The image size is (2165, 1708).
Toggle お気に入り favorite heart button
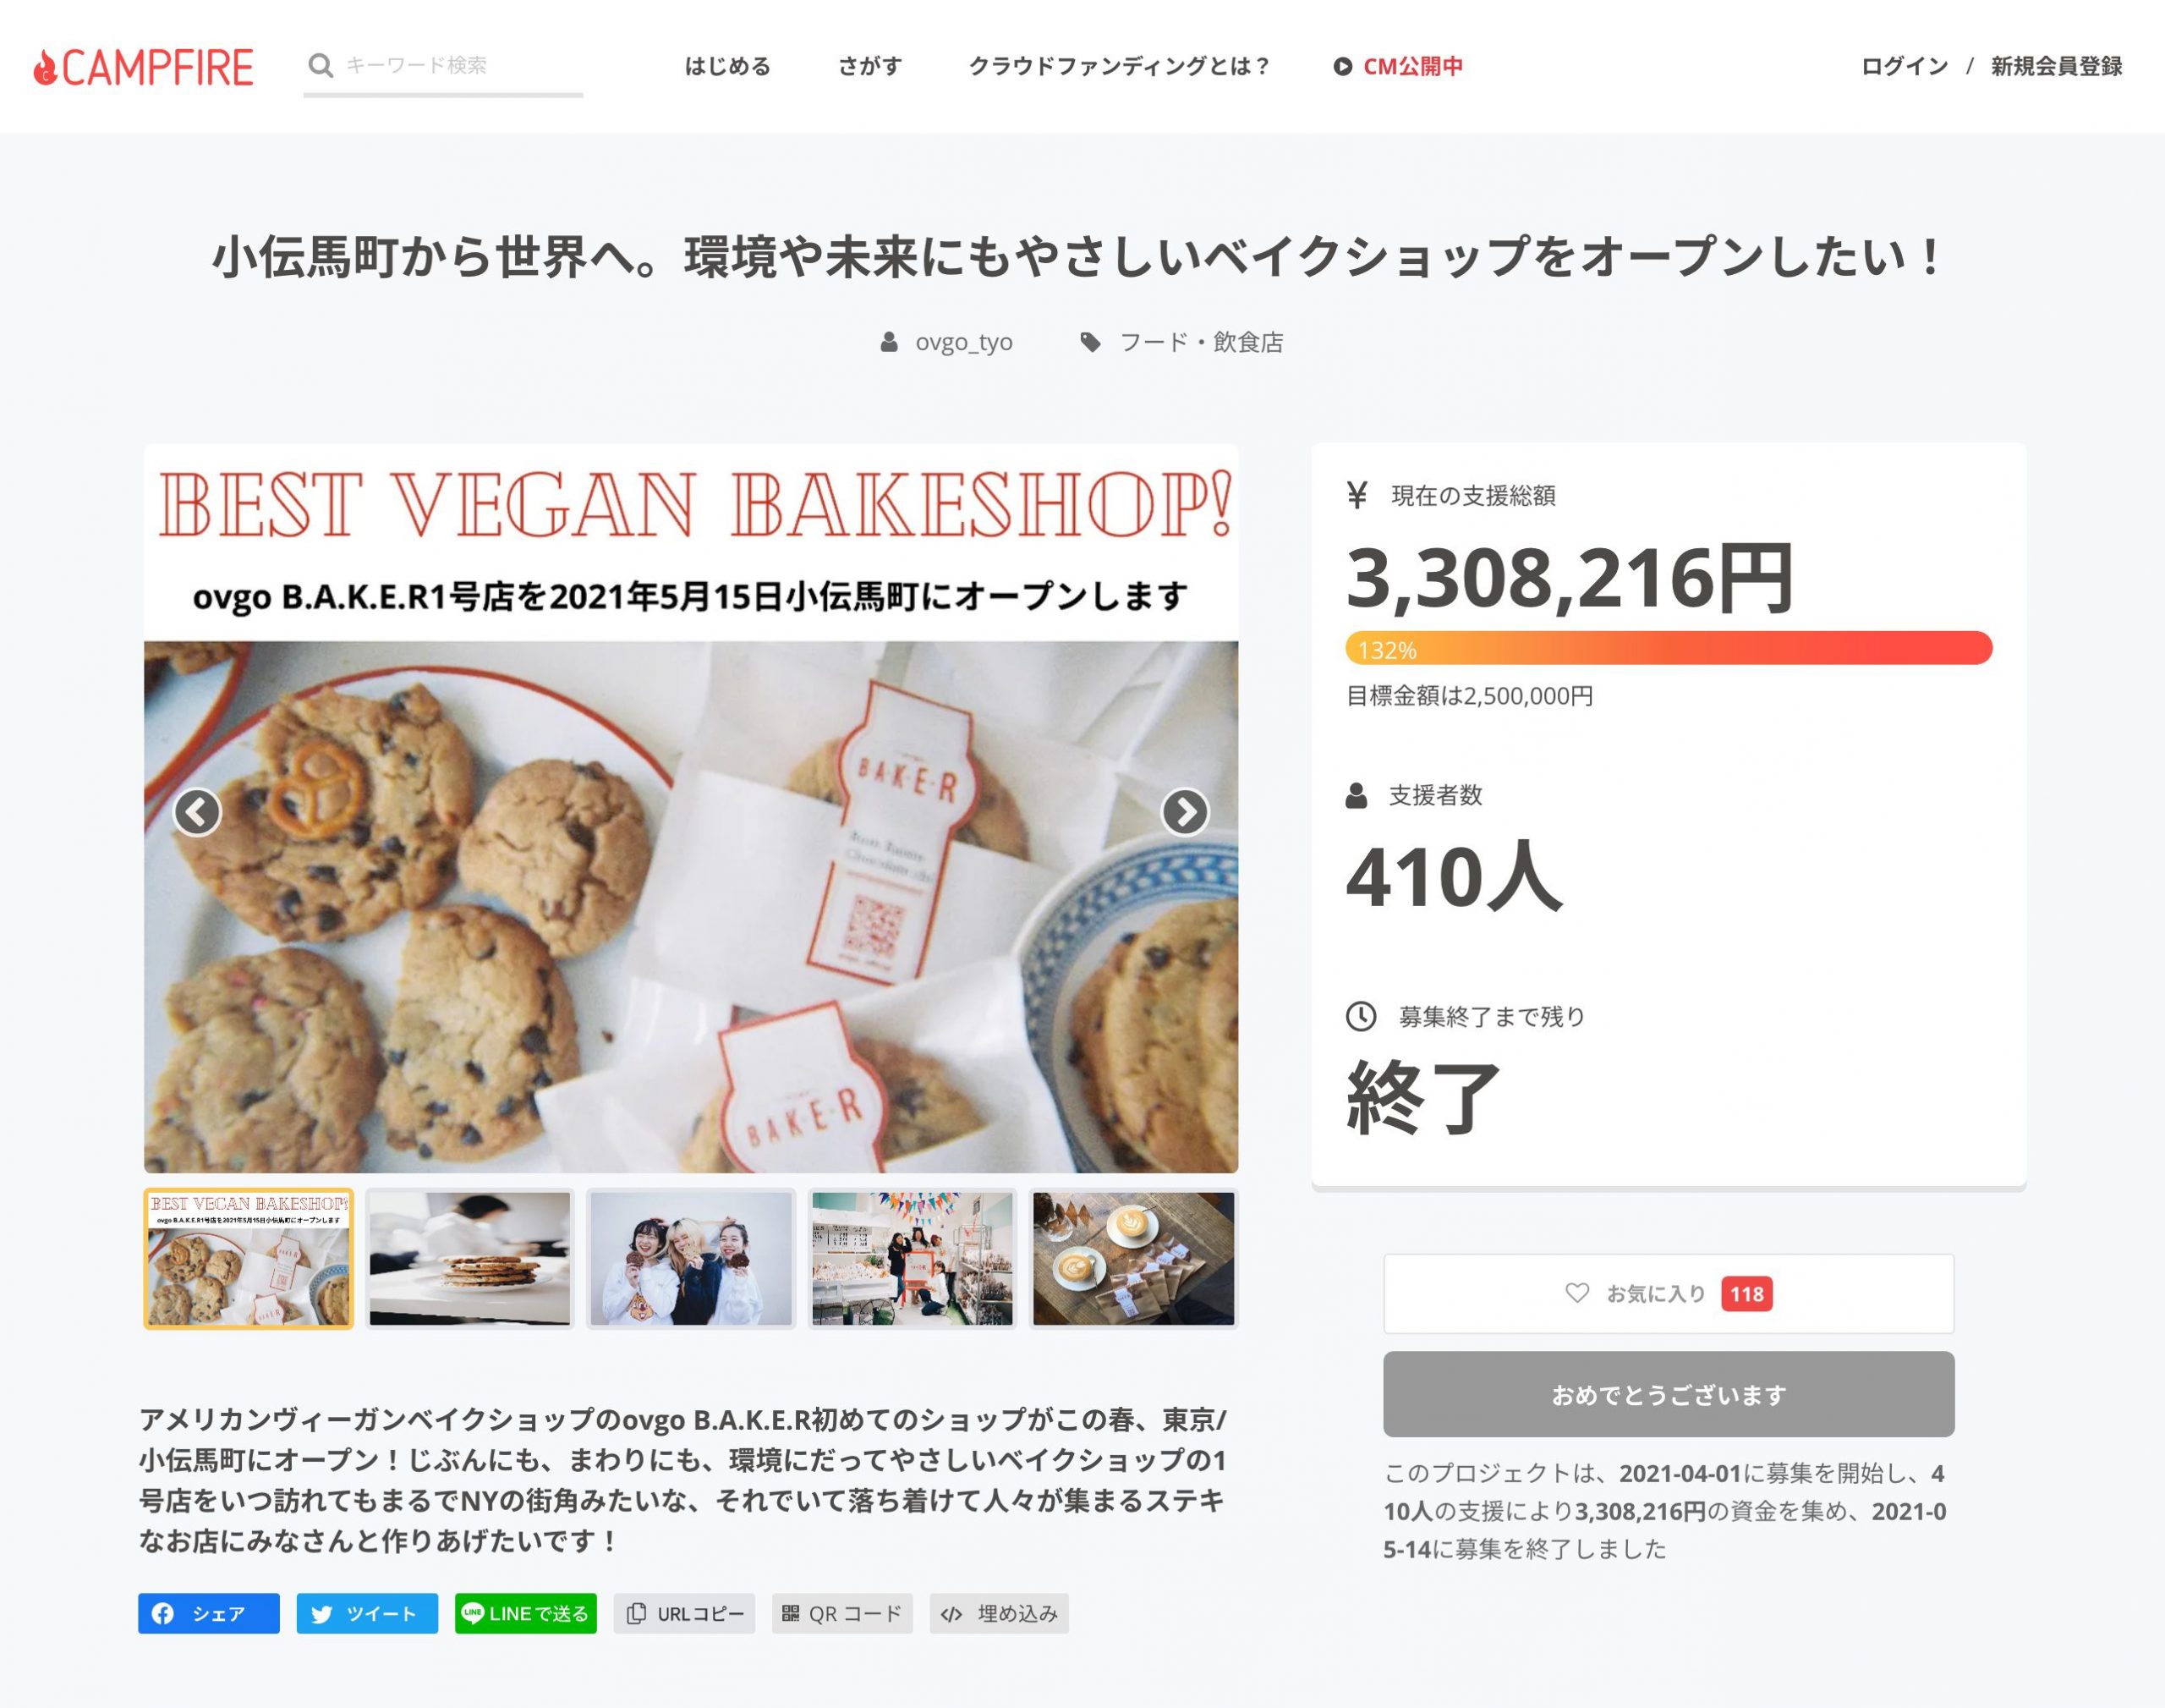(x=1669, y=1293)
